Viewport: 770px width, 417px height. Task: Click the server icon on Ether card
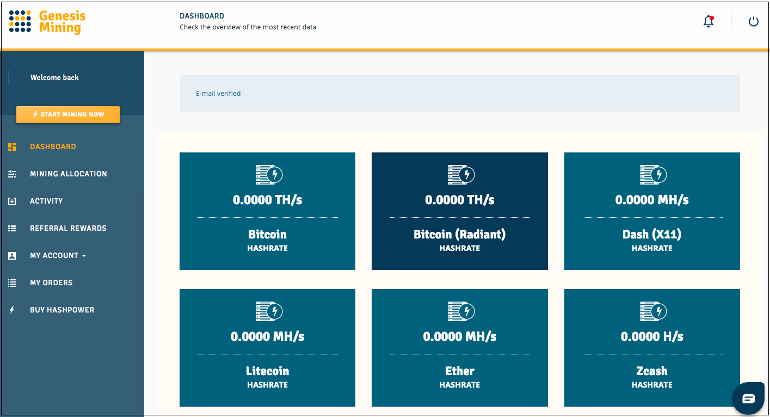pos(461,311)
